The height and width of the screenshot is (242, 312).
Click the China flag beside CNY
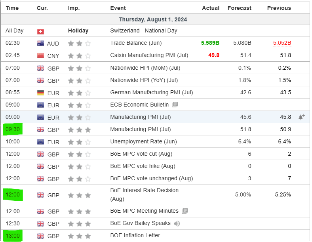pos(40,55)
